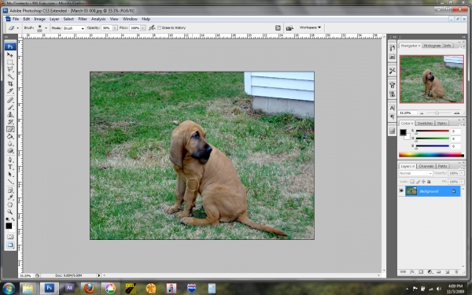
Task: Switch to the Swatches tab
Action: pos(425,124)
